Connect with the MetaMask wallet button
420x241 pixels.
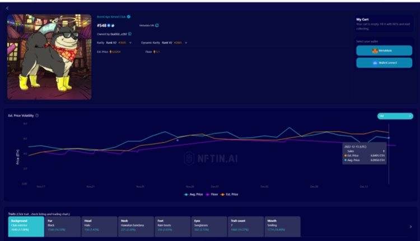(x=384, y=50)
